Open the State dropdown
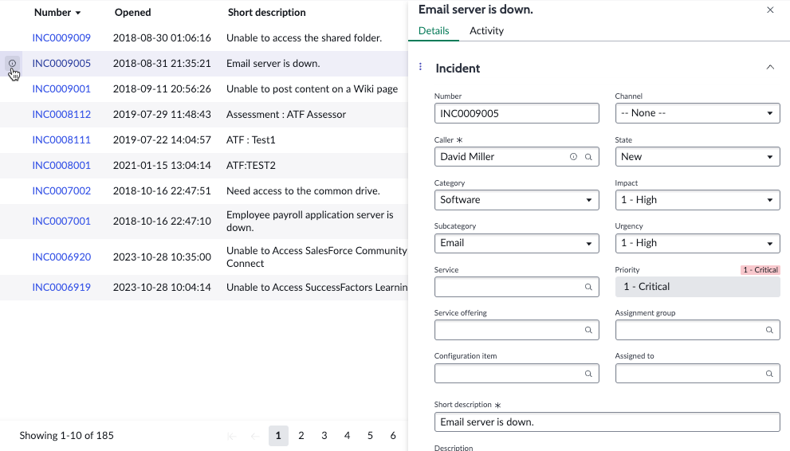The height and width of the screenshot is (451, 790). [x=698, y=156]
